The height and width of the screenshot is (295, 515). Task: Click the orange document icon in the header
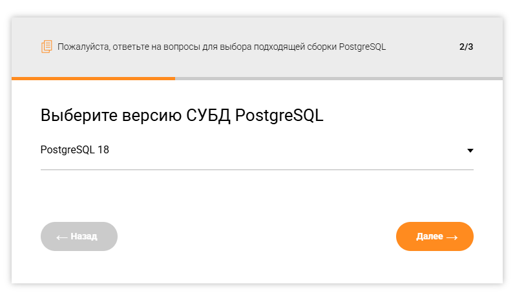pos(46,47)
